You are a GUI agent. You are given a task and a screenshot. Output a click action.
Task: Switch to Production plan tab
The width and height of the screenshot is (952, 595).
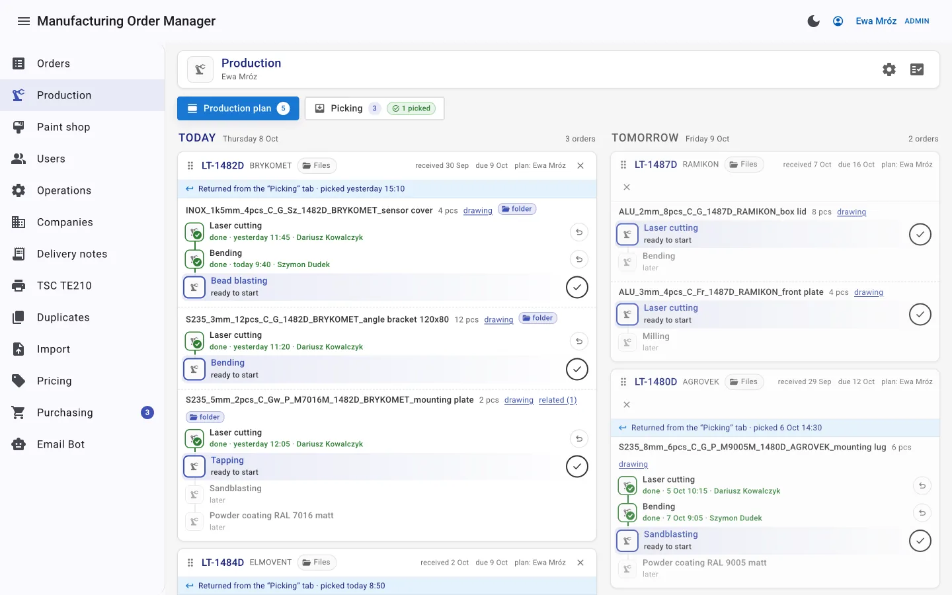[x=238, y=108]
